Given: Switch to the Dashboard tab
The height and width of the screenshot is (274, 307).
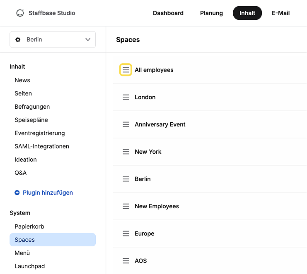Looking at the screenshot, I should [168, 13].
